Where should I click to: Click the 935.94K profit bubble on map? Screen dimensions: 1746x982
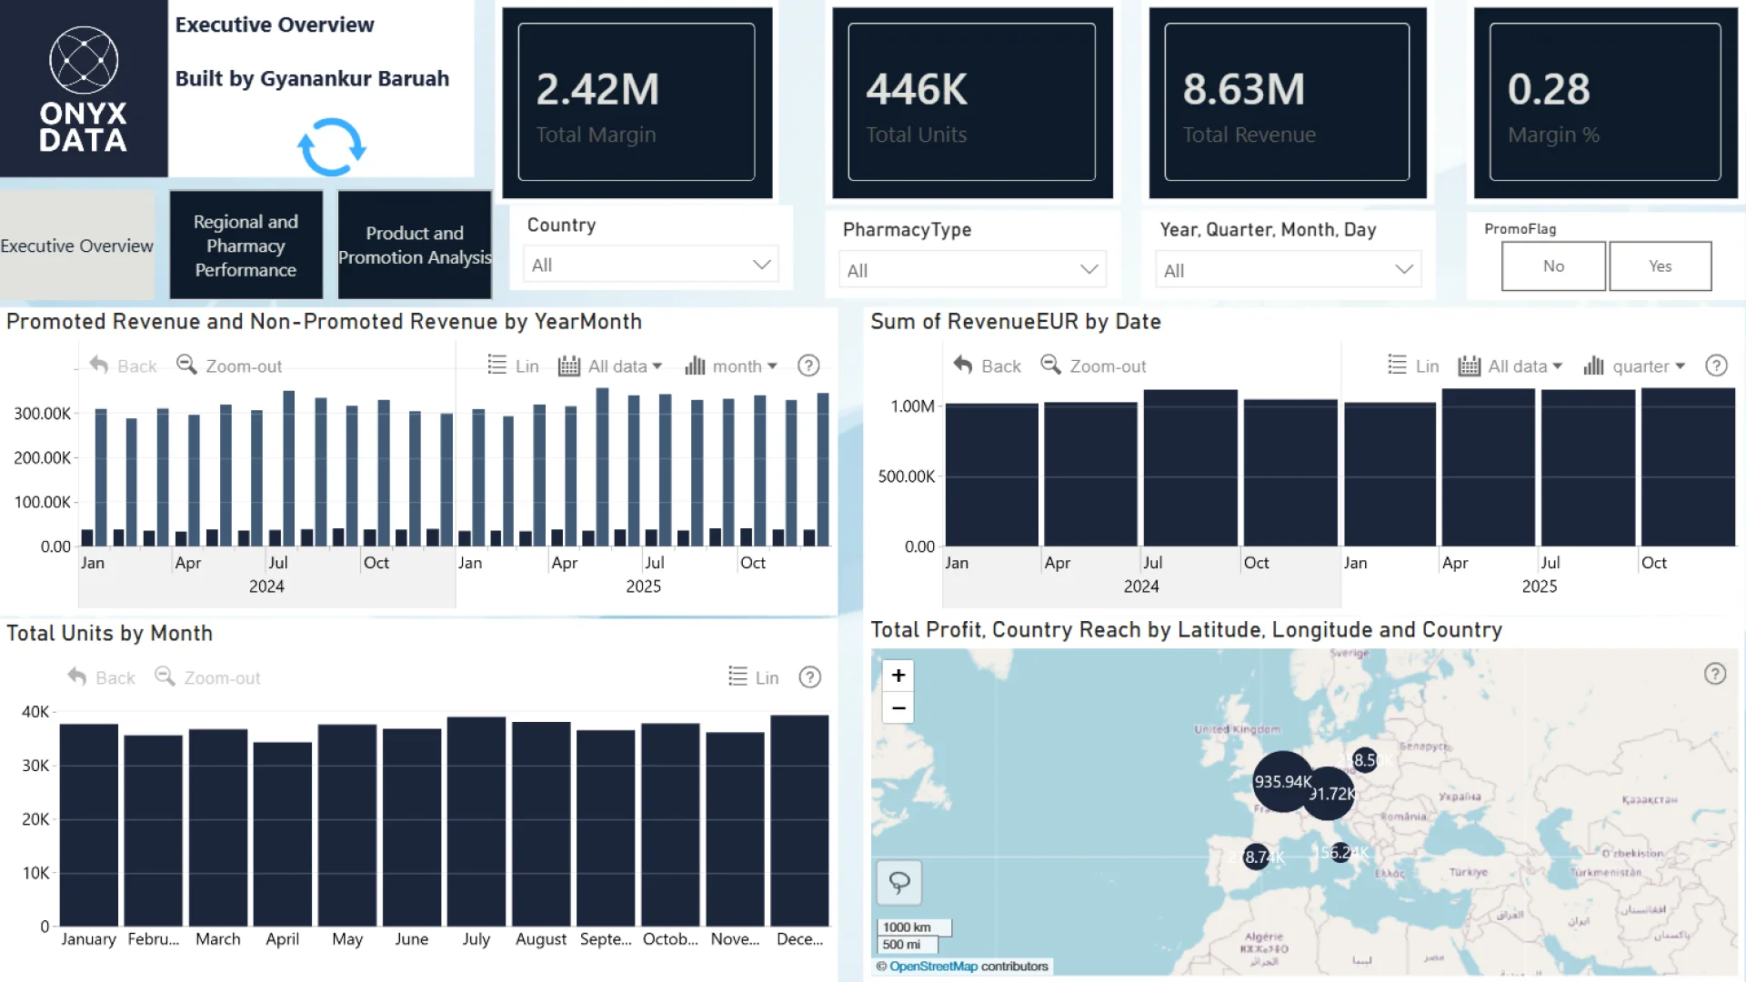click(1282, 782)
